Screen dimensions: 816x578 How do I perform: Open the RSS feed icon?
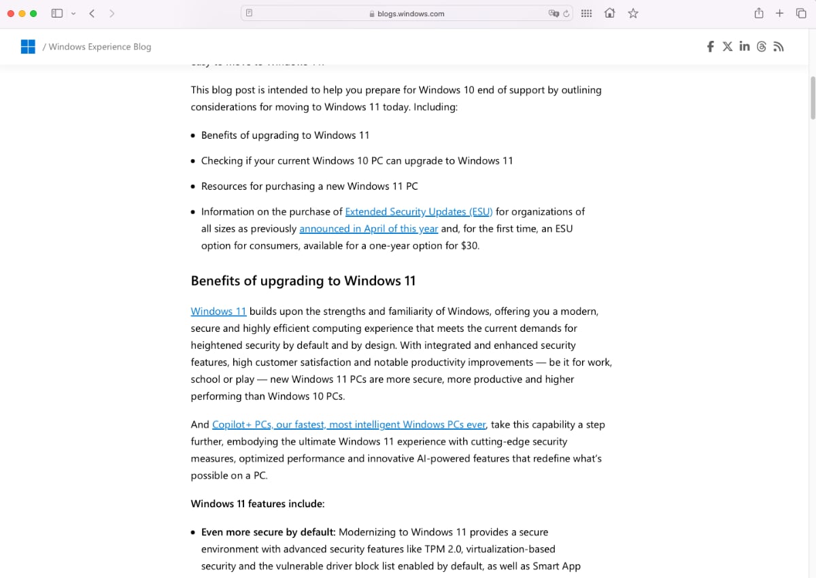(x=779, y=46)
